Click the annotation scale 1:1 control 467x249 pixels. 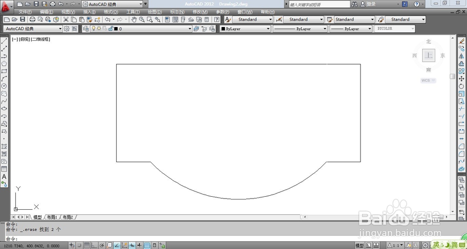tap(395, 245)
